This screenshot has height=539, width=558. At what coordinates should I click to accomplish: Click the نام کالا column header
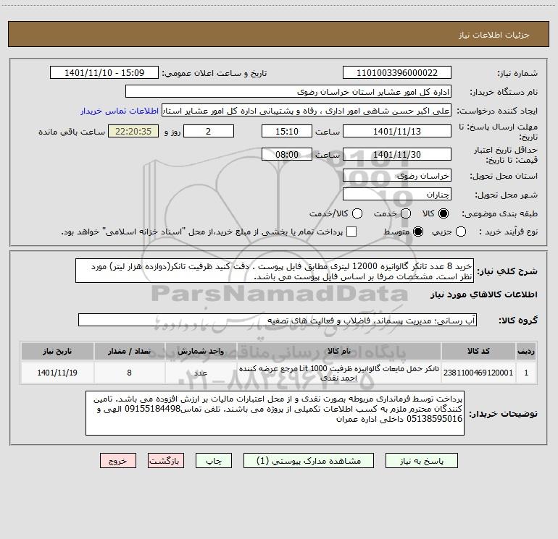339,351
